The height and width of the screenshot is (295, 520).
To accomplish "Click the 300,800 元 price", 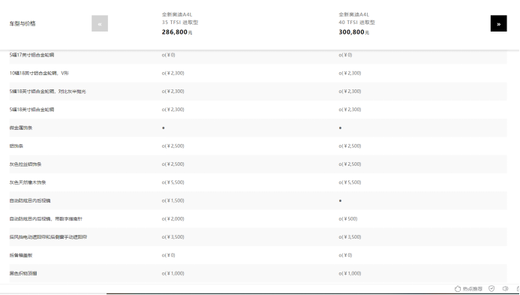I will [x=354, y=32].
